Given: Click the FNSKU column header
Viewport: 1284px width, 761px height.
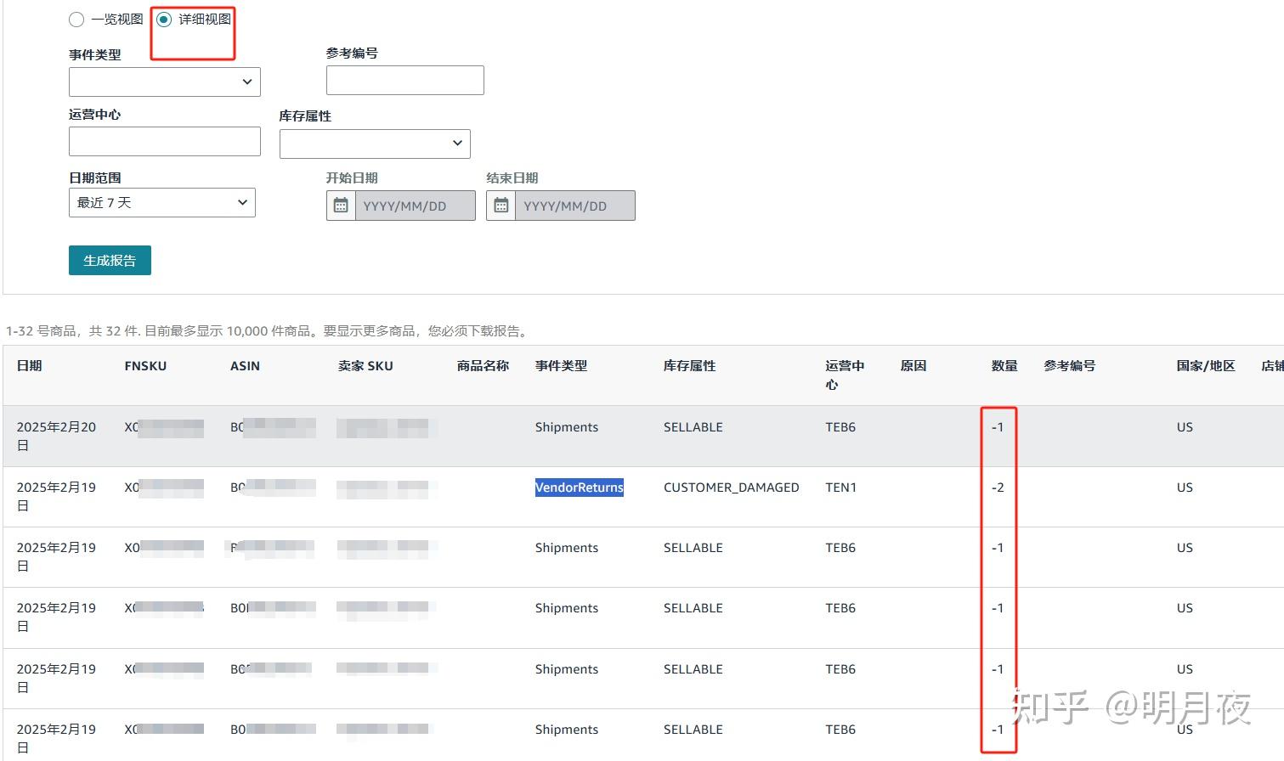Looking at the screenshot, I should tap(144, 365).
